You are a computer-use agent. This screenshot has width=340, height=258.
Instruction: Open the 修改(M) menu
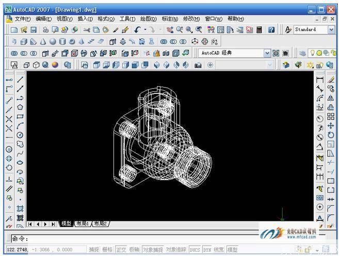[191, 19]
